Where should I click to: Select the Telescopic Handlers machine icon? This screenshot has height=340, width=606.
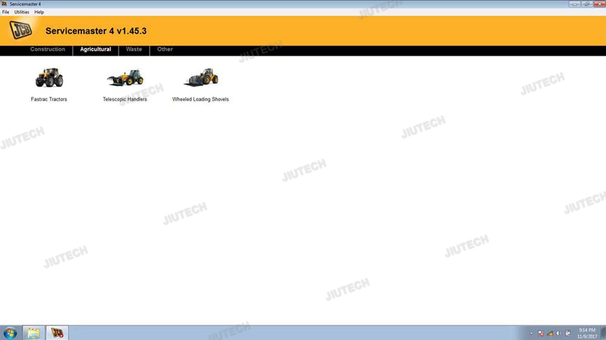(x=125, y=78)
